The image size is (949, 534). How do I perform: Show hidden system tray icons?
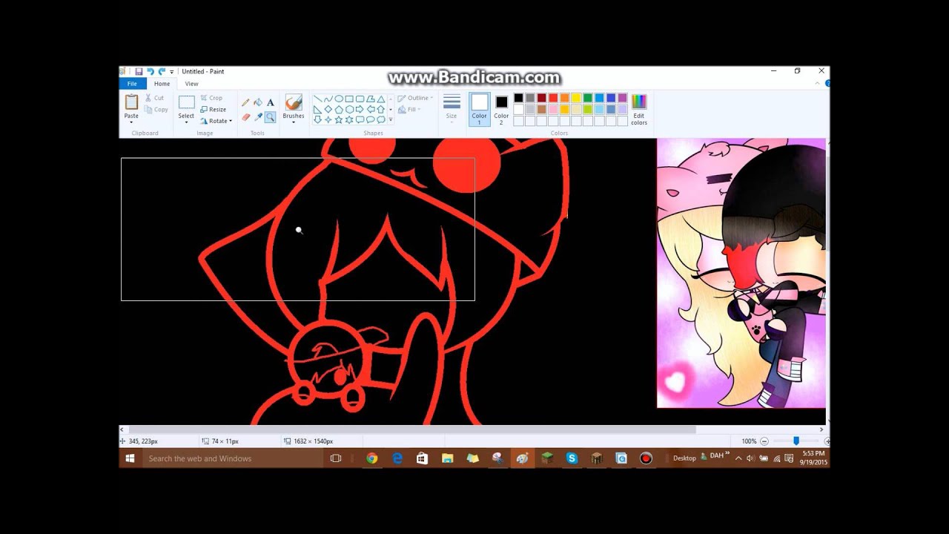pyautogui.click(x=738, y=458)
